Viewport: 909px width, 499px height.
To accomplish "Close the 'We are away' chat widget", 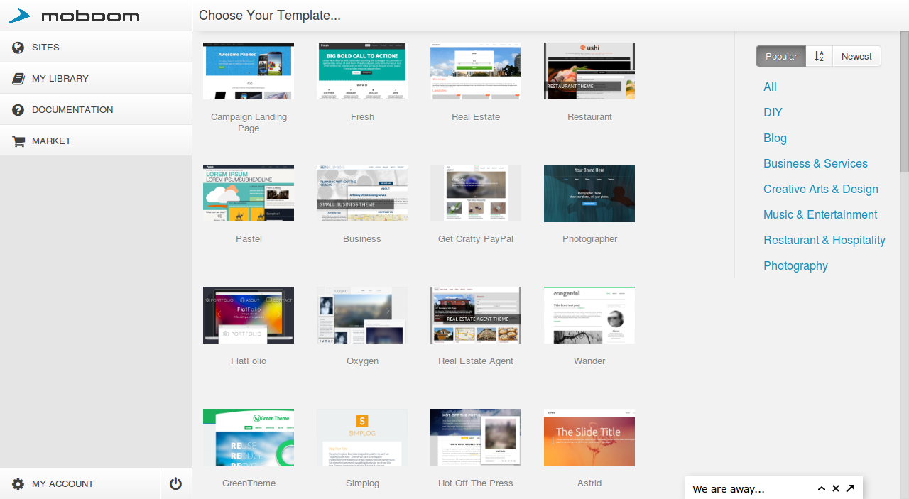I will (x=836, y=488).
